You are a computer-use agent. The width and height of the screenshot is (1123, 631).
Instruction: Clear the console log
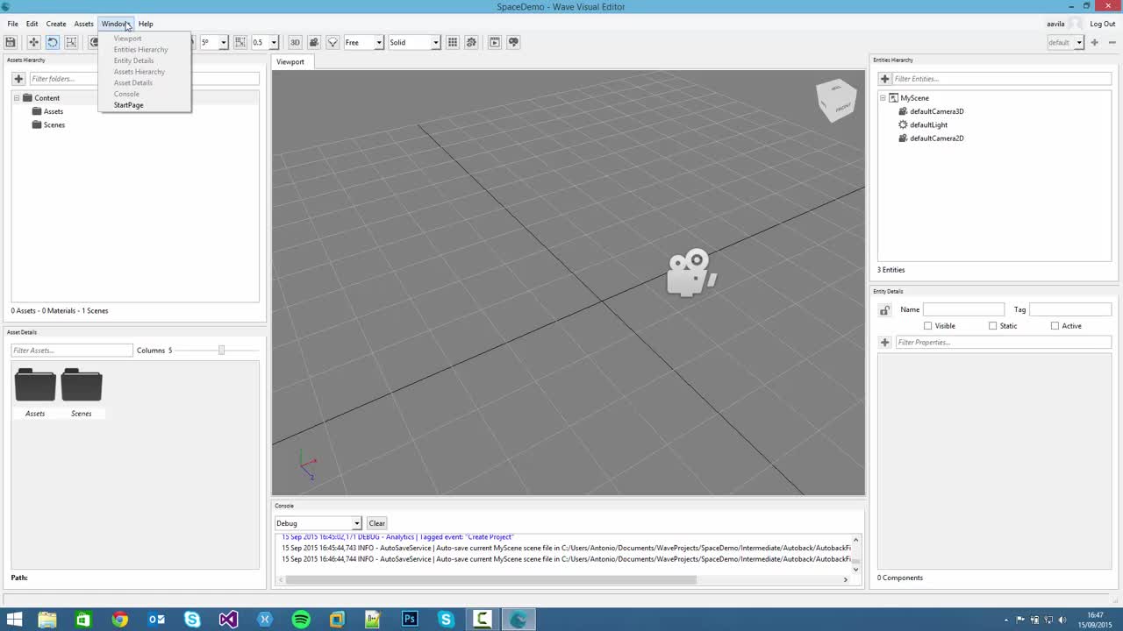[376, 523]
